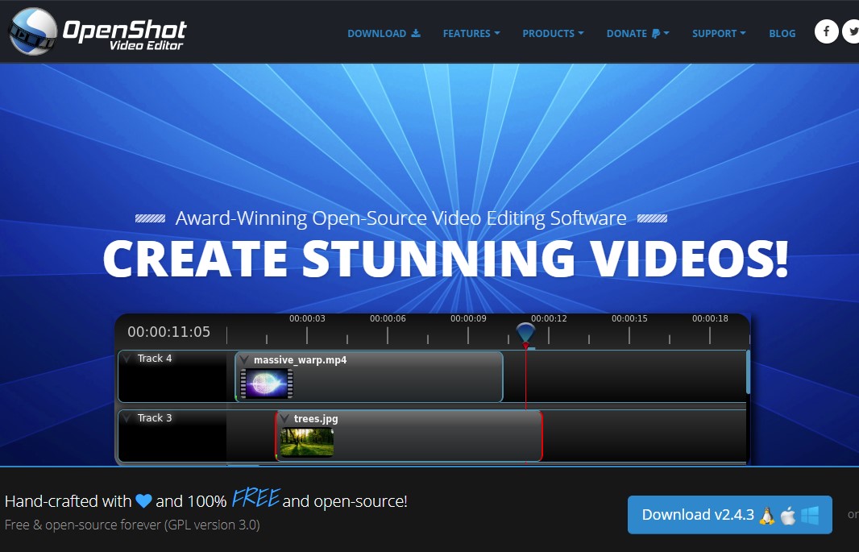Screen dimensions: 859x552
Task: Click the massive_warp.mp4 clip thumbnail
Action: click(267, 384)
